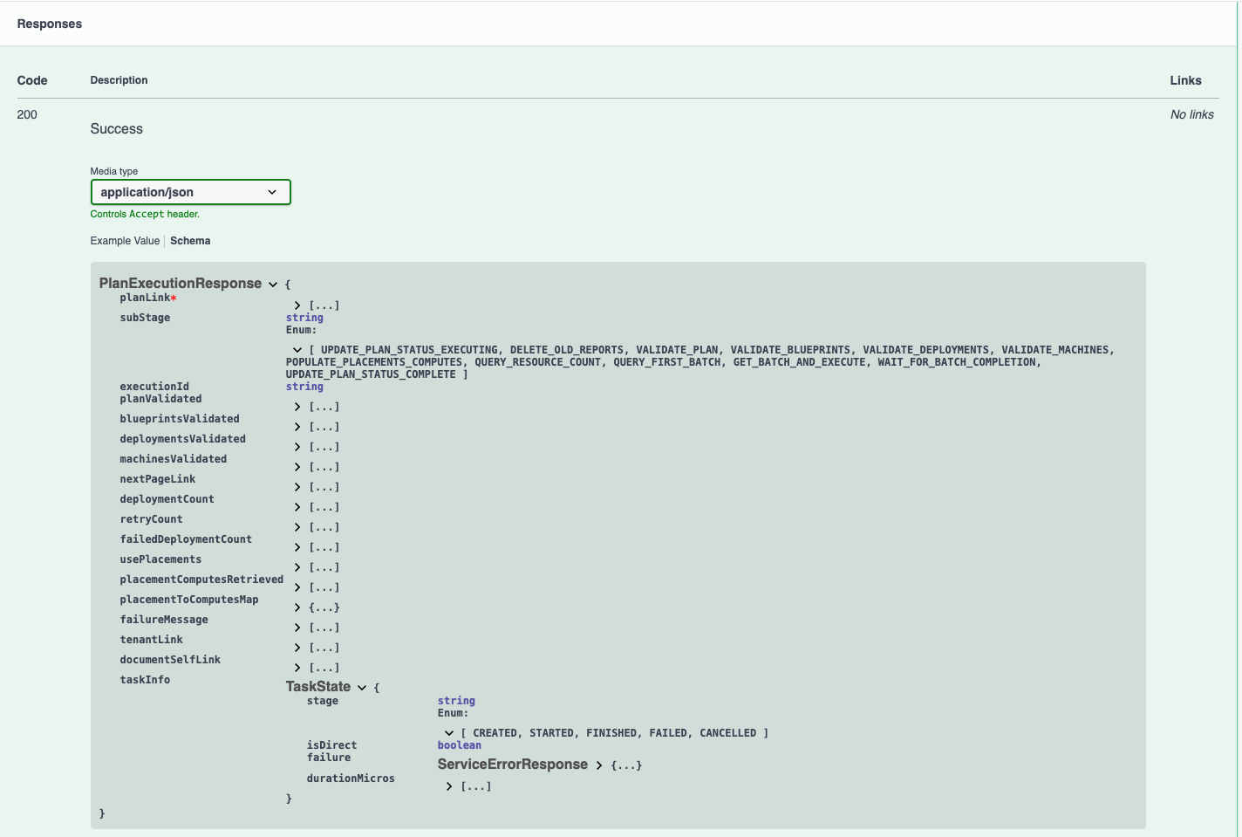The height and width of the screenshot is (837, 1242).
Task: Click the 200 response code
Action: click(x=27, y=114)
